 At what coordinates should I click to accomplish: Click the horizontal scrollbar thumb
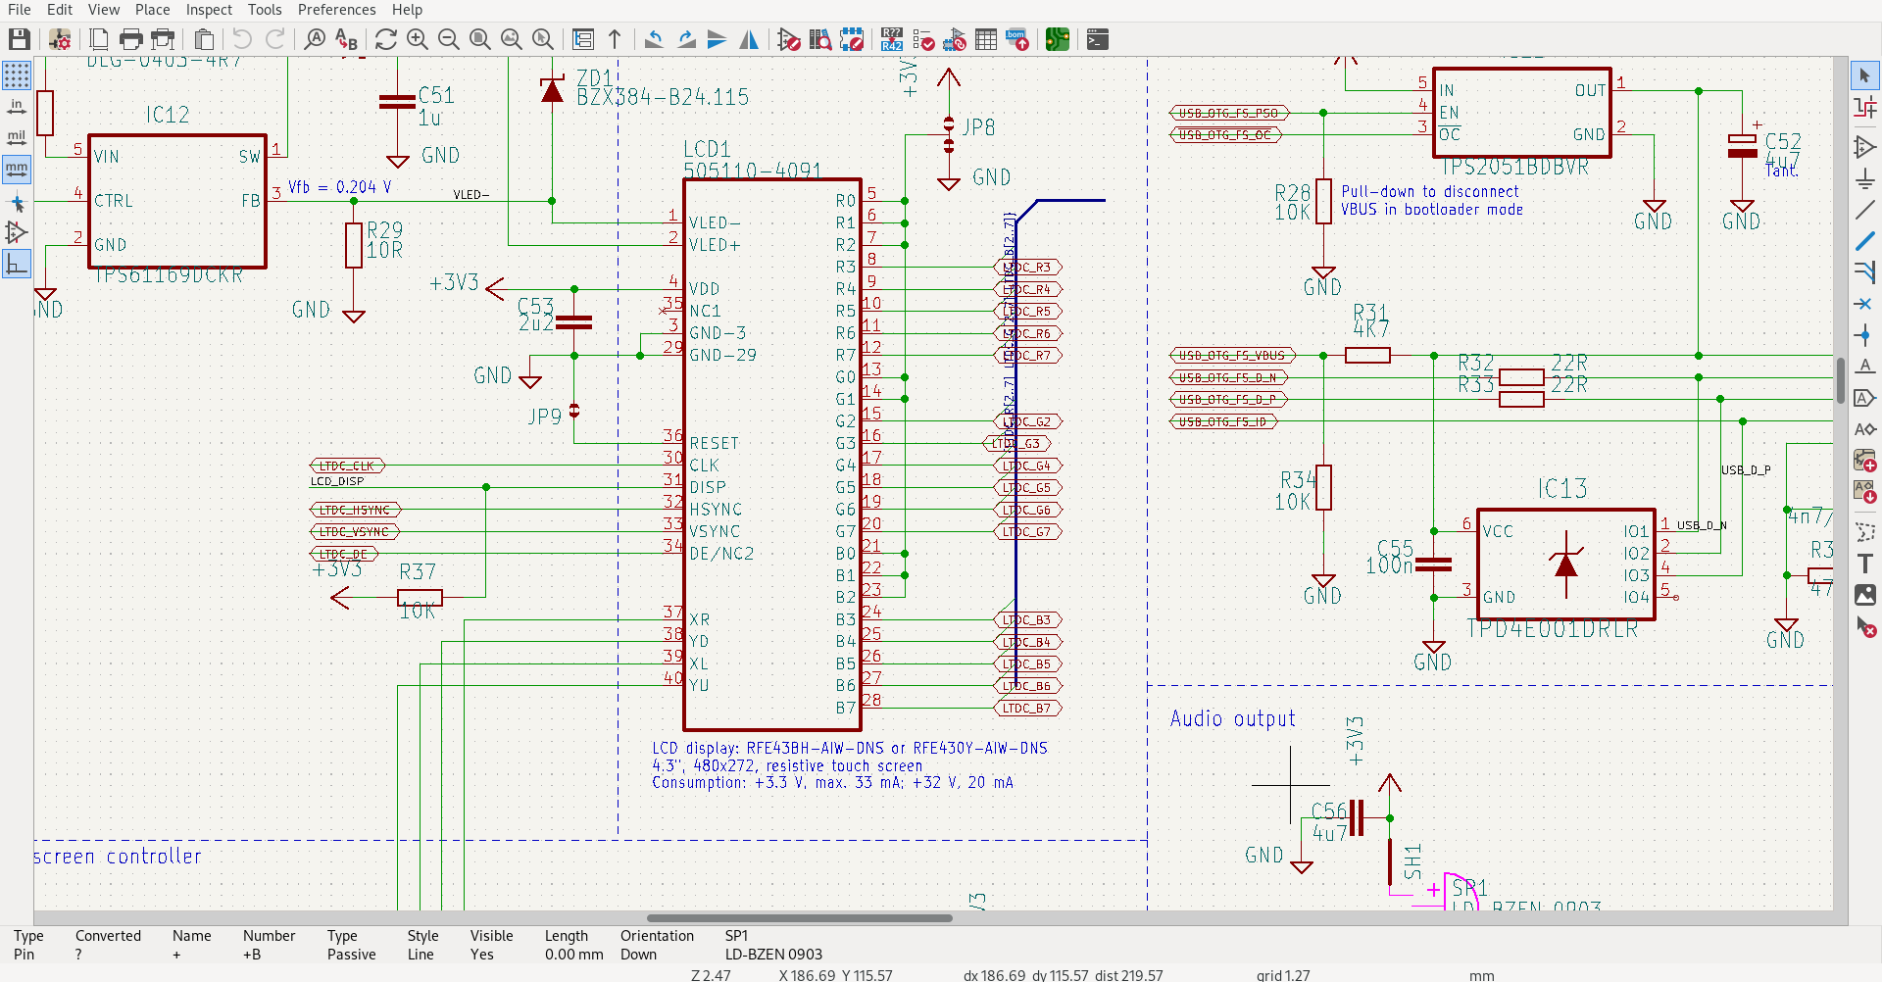point(799,918)
